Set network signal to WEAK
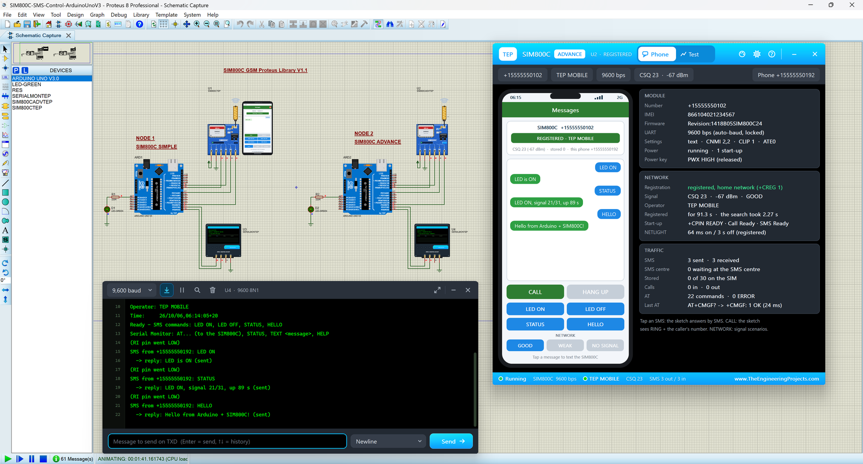 (x=565, y=346)
